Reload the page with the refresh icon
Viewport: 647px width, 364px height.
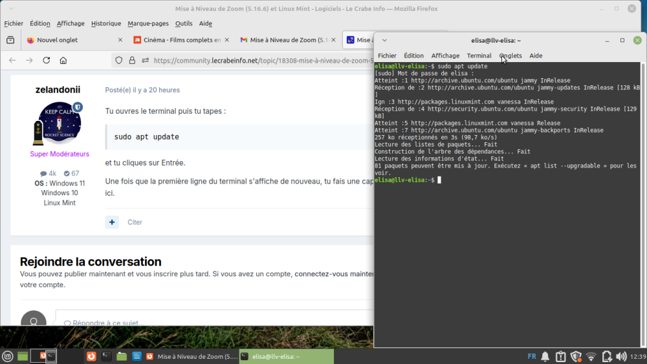coord(46,61)
